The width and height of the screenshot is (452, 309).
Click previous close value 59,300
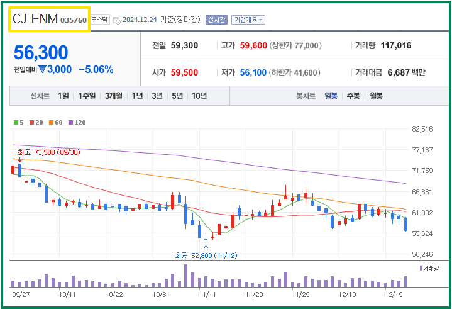coord(184,45)
